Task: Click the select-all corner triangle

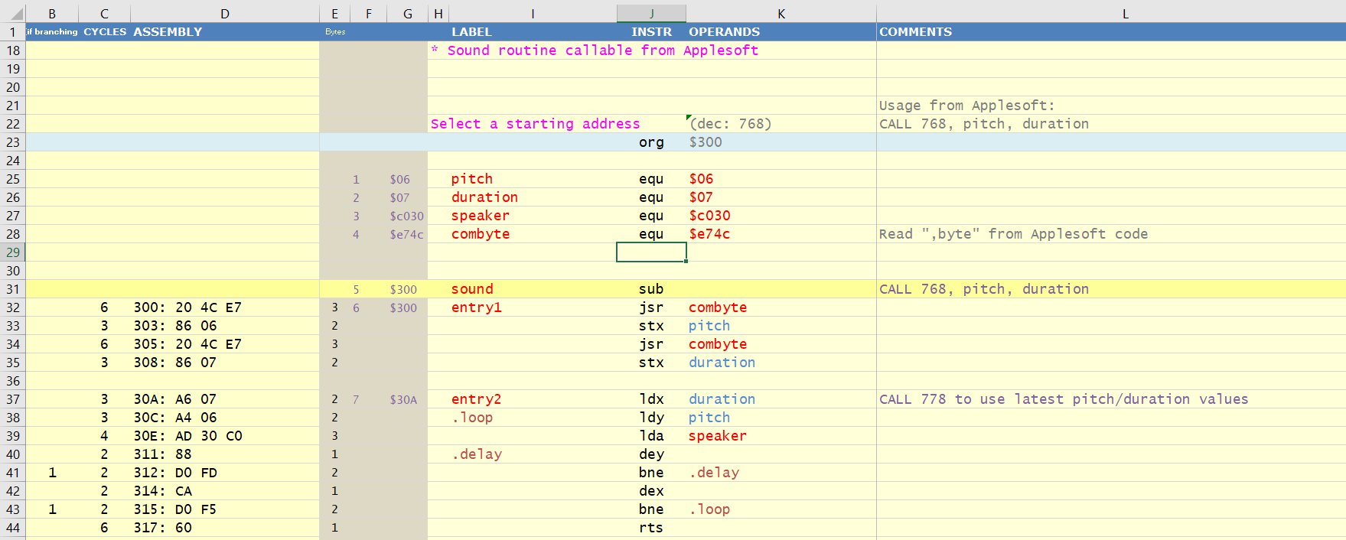Action: (13, 14)
